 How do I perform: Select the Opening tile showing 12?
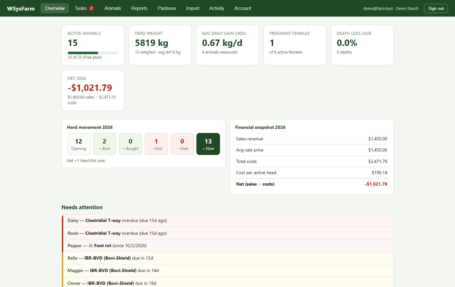tap(79, 144)
